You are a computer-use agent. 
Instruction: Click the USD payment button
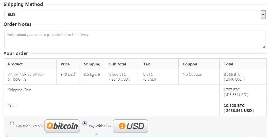(131, 126)
